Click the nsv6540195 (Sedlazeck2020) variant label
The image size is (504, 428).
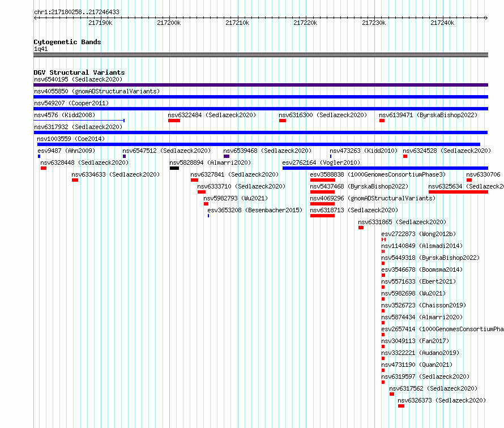(x=78, y=79)
